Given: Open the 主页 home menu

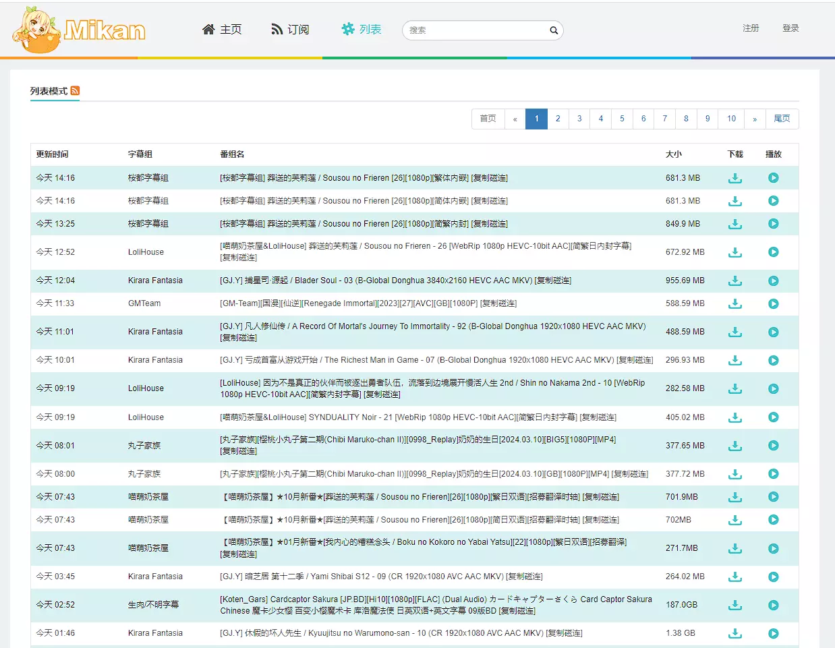Looking at the screenshot, I should (222, 30).
